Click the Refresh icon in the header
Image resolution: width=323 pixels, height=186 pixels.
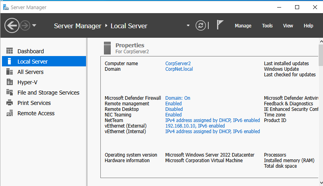(x=201, y=26)
